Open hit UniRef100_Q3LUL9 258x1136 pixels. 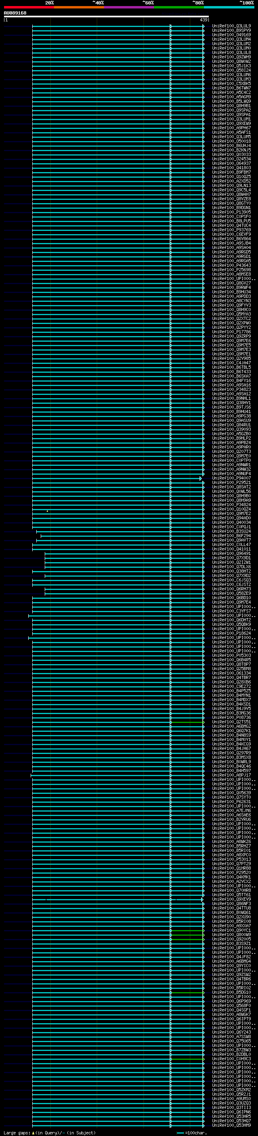[x=231, y=26]
